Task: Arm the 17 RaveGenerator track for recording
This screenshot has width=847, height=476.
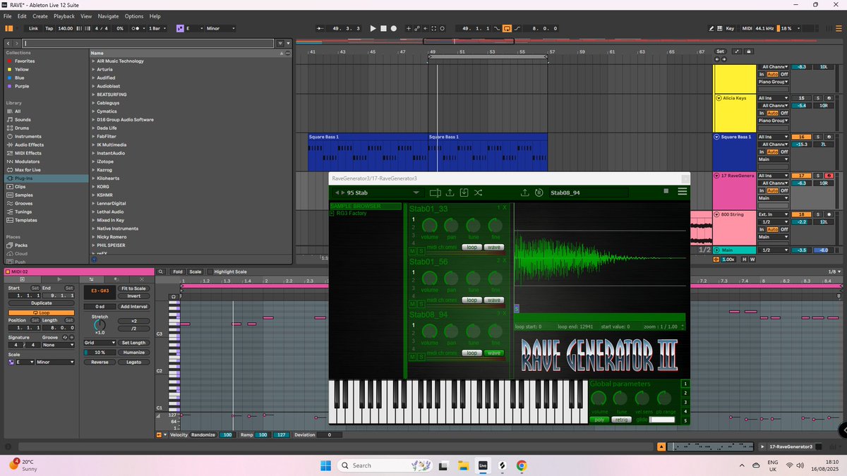Action: [829, 175]
